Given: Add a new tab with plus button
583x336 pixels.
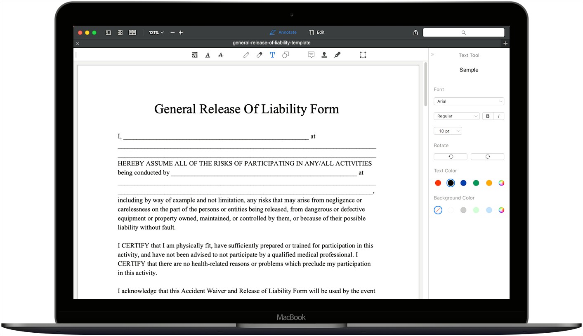Looking at the screenshot, I should 505,43.
